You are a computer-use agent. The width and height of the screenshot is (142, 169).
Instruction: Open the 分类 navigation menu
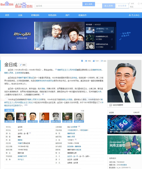point(20,15)
